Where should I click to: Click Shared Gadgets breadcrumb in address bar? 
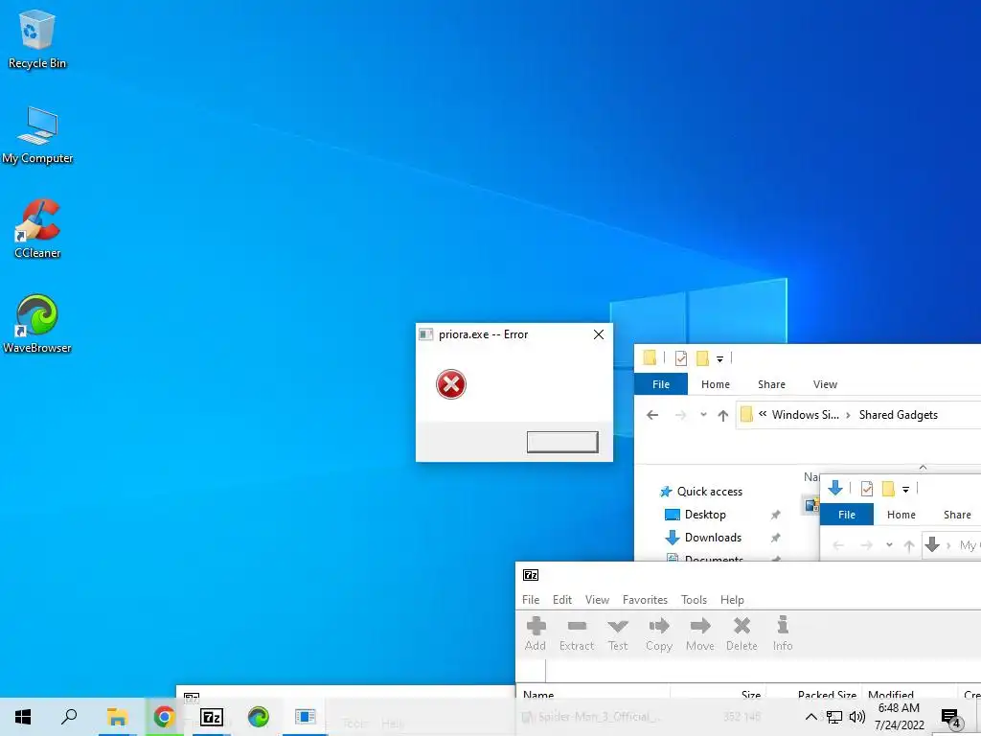point(898,414)
